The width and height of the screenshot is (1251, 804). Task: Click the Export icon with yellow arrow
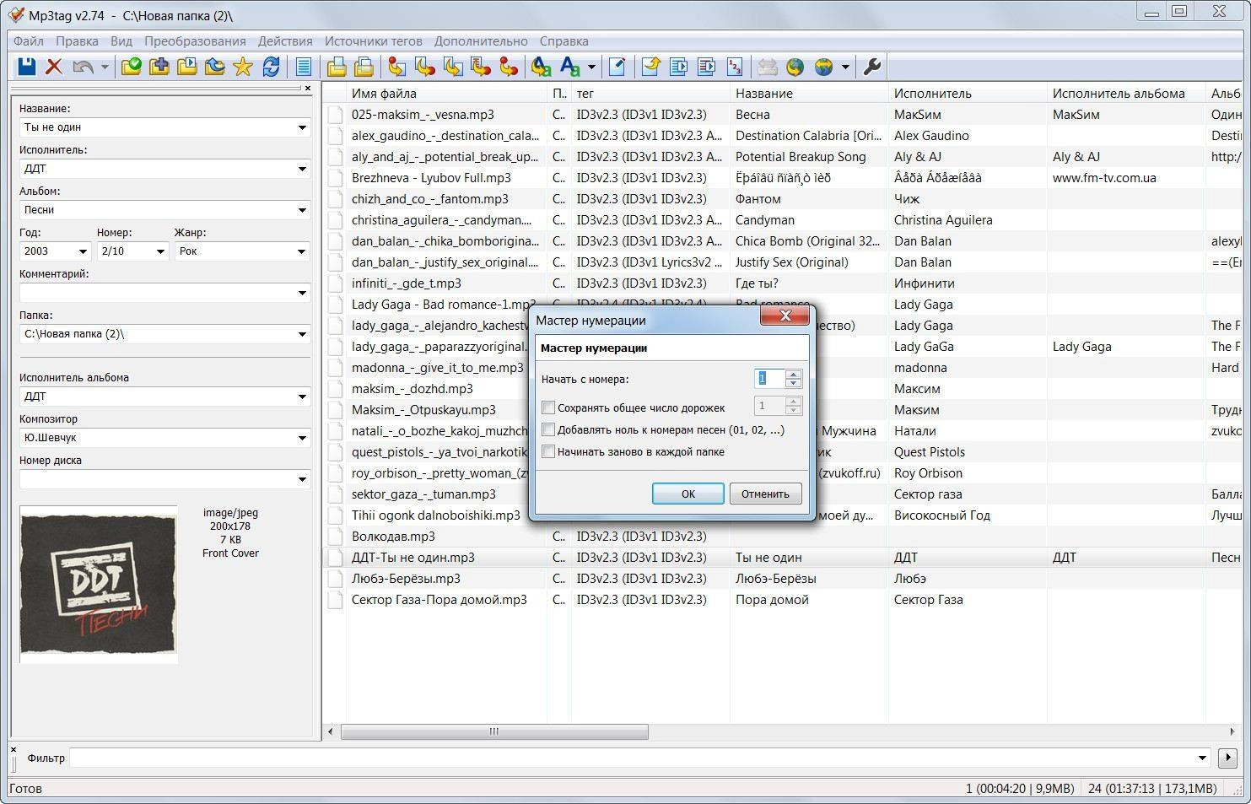click(x=650, y=67)
